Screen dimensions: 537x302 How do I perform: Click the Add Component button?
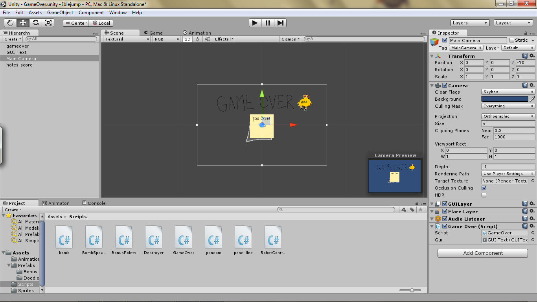coord(483,253)
